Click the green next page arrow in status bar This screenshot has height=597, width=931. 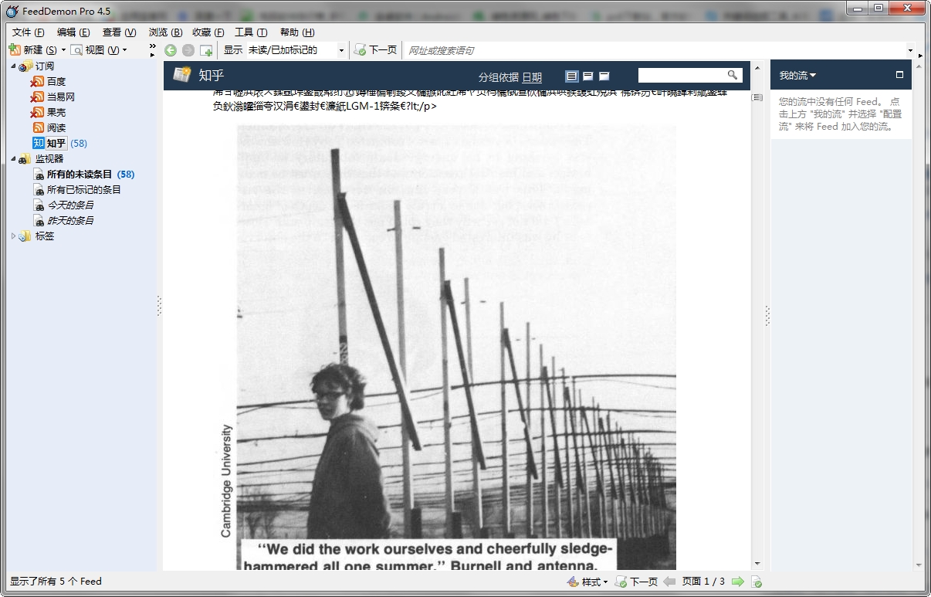coord(737,582)
